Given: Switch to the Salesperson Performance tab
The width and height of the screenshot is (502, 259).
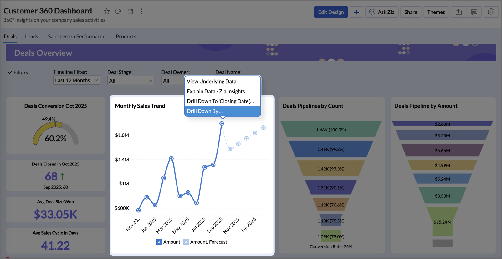Looking at the screenshot, I should [x=77, y=37].
